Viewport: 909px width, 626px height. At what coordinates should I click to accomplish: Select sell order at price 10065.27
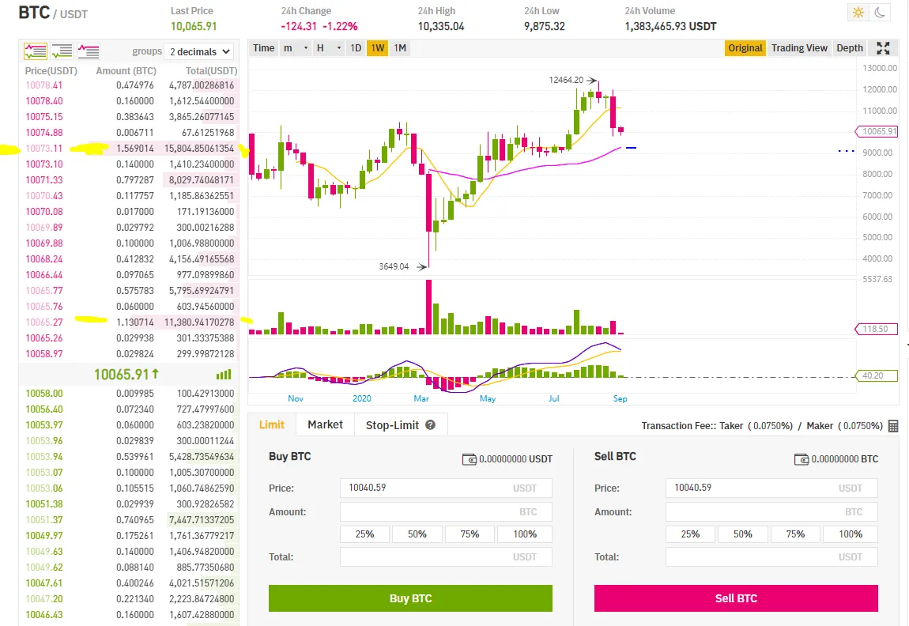click(130, 322)
